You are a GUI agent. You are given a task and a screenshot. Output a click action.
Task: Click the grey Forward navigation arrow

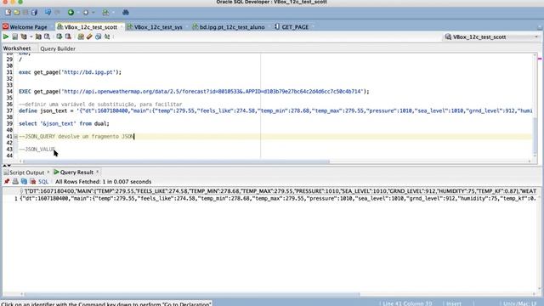[85, 13]
